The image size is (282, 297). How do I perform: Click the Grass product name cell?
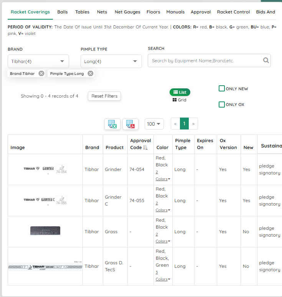click(111, 231)
